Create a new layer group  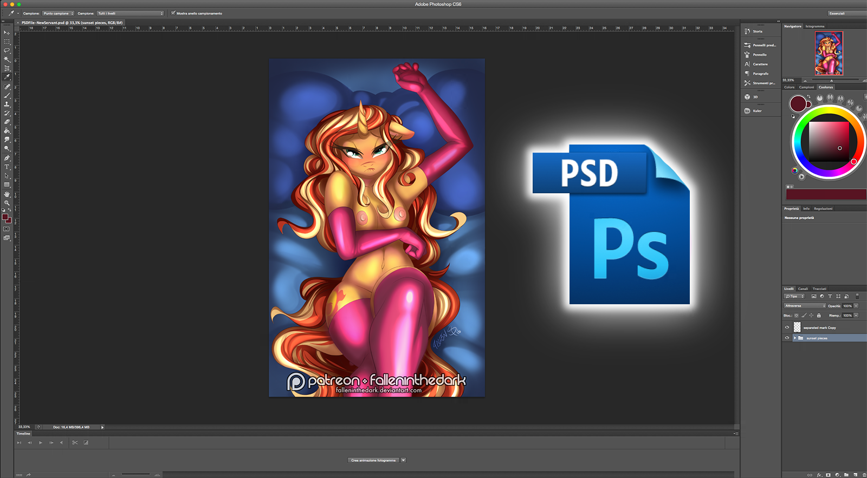[846, 475]
